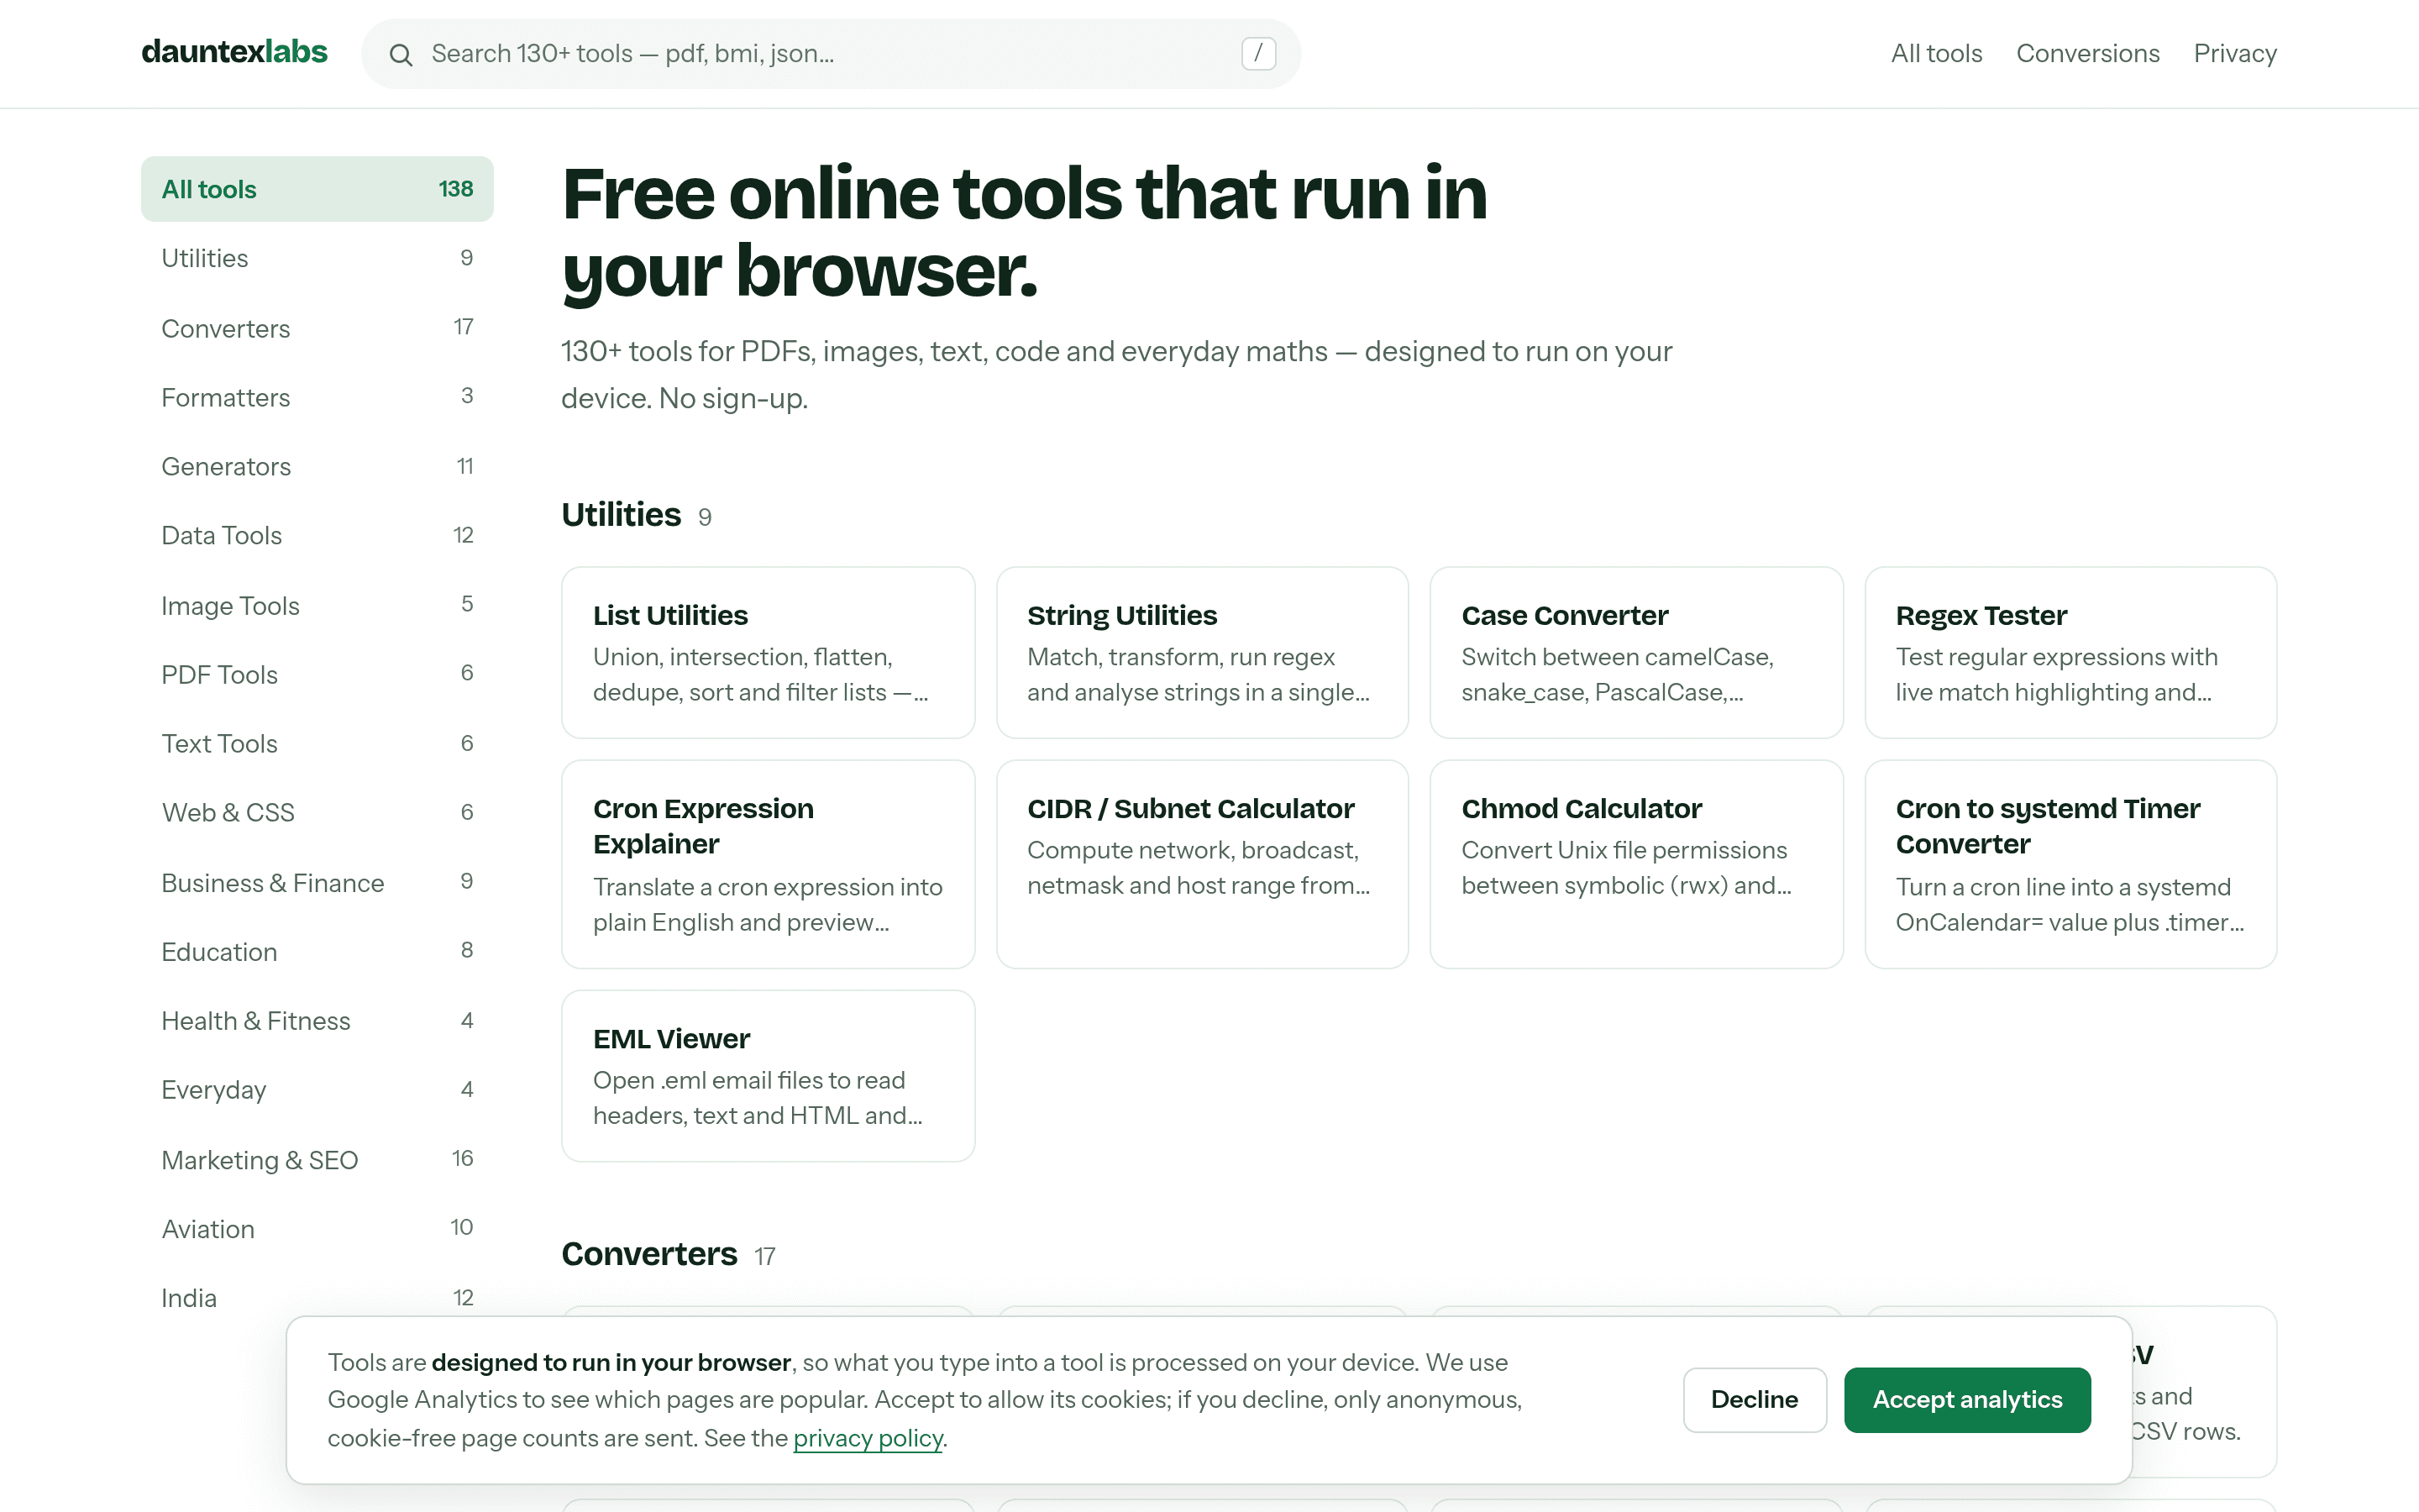Click the slash shortcut key badge
The height and width of the screenshot is (1512, 2419).
[1257, 53]
